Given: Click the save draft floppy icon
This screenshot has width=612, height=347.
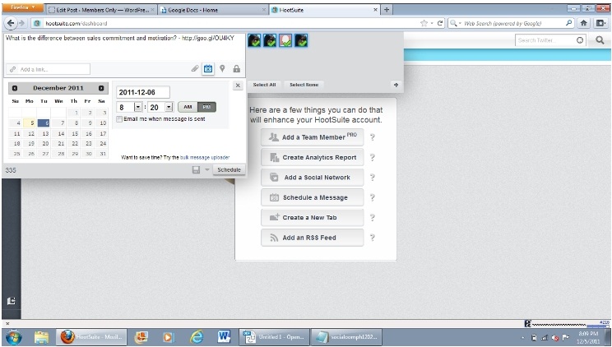Looking at the screenshot, I should click(196, 169).
